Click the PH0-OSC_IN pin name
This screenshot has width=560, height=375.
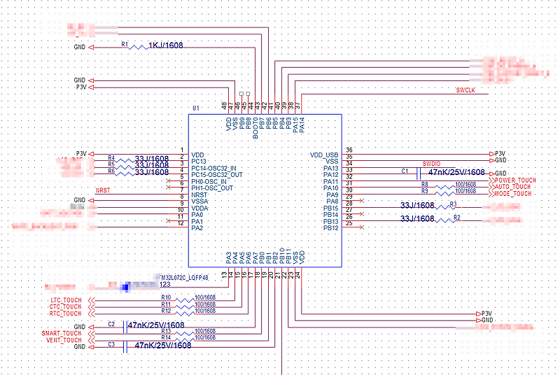coord(209,182)
